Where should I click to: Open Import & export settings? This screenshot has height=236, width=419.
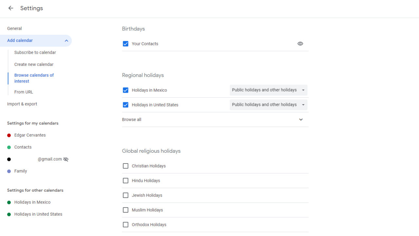click(x=22, y=104)
